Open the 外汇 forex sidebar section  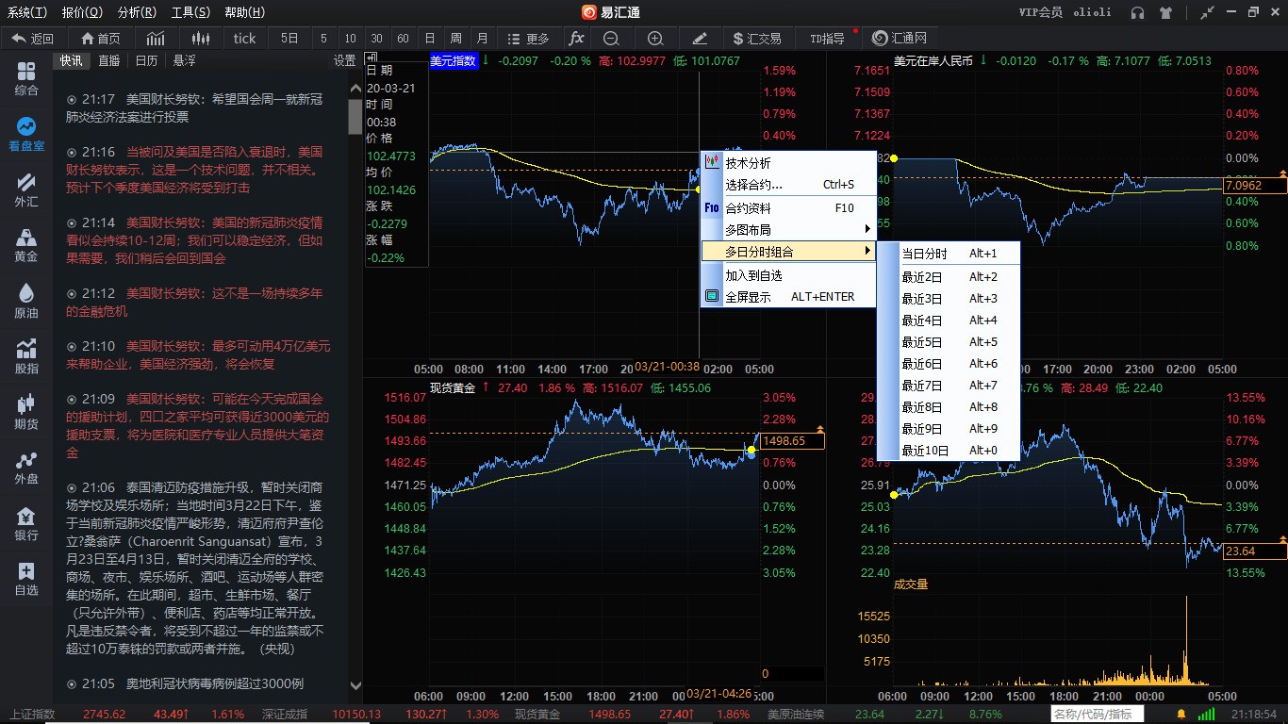coord(26,189)
